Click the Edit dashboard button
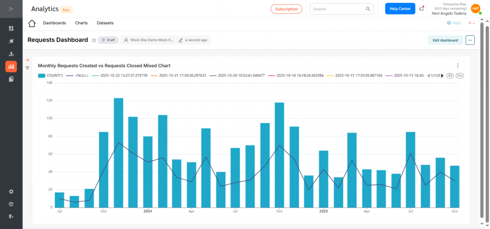Viewport: 490px width, 229px height. [x=445, y=41]
